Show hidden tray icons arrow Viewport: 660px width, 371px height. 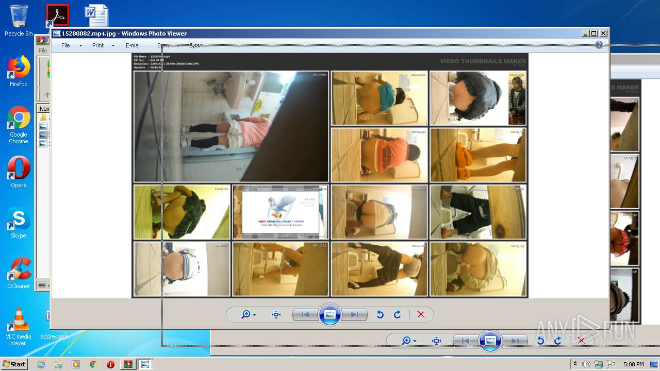[575, 364]
